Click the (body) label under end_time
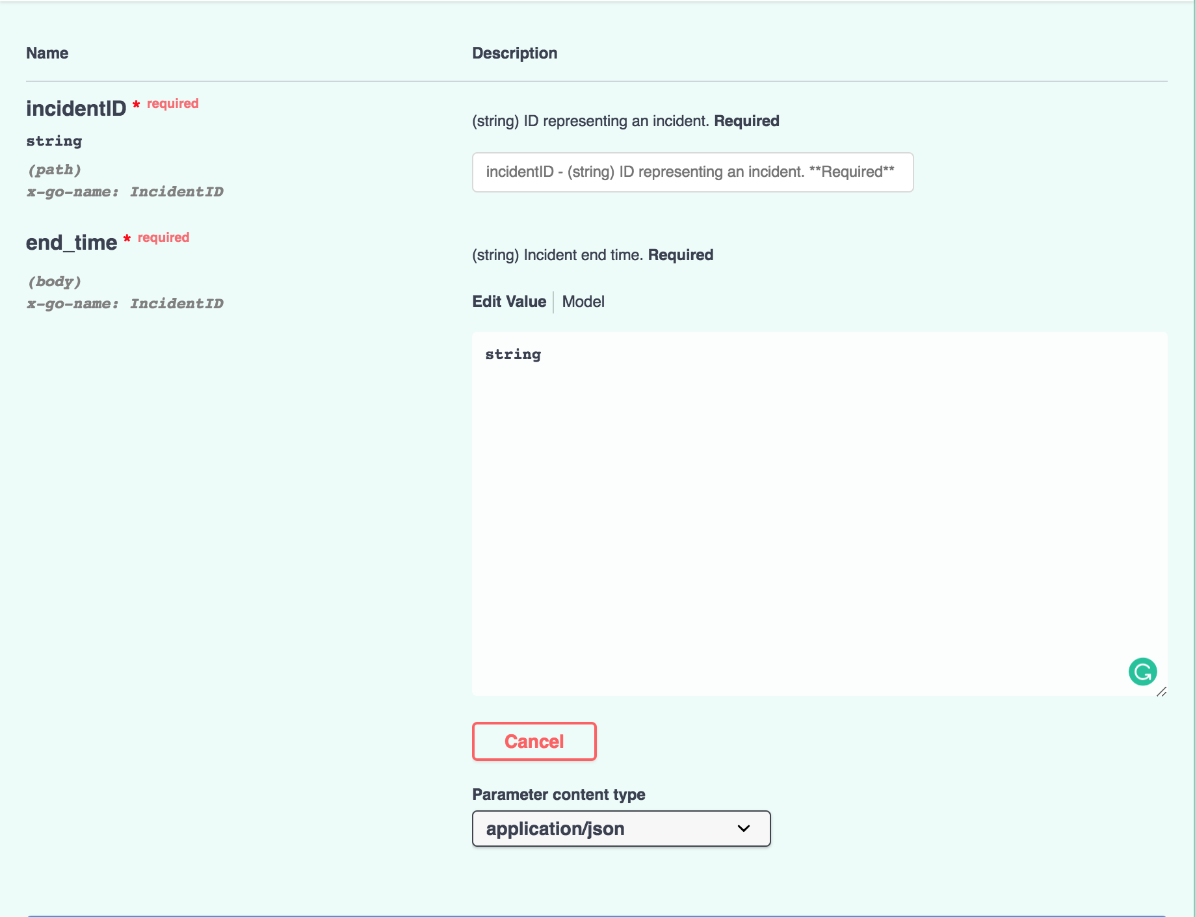 pos(55,281)
